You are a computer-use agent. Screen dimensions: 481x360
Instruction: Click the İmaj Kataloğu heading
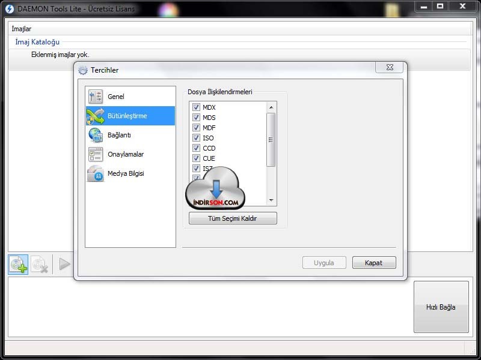coord(37,42)
